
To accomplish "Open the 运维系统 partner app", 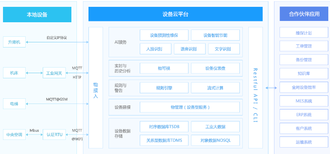I will pos(304,142).
